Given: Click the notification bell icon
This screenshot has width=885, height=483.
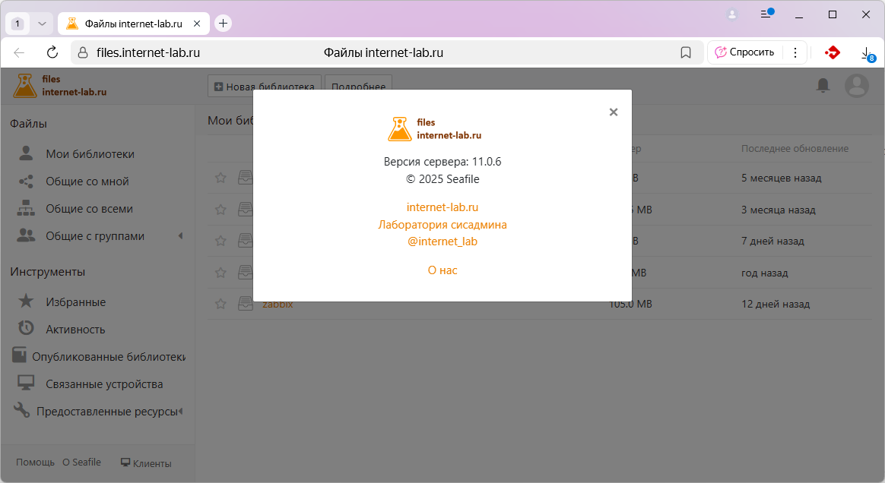Looking at the screenshot, I should 823,86.
